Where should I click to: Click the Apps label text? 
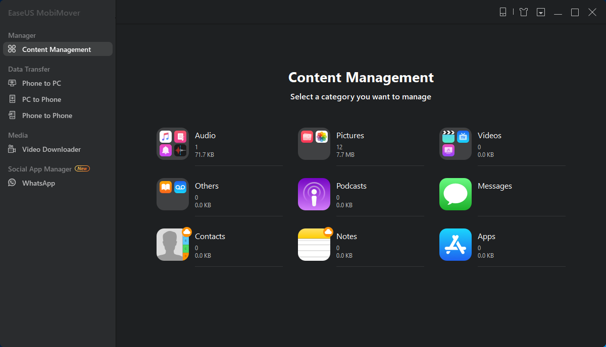[x=486, y=237]
